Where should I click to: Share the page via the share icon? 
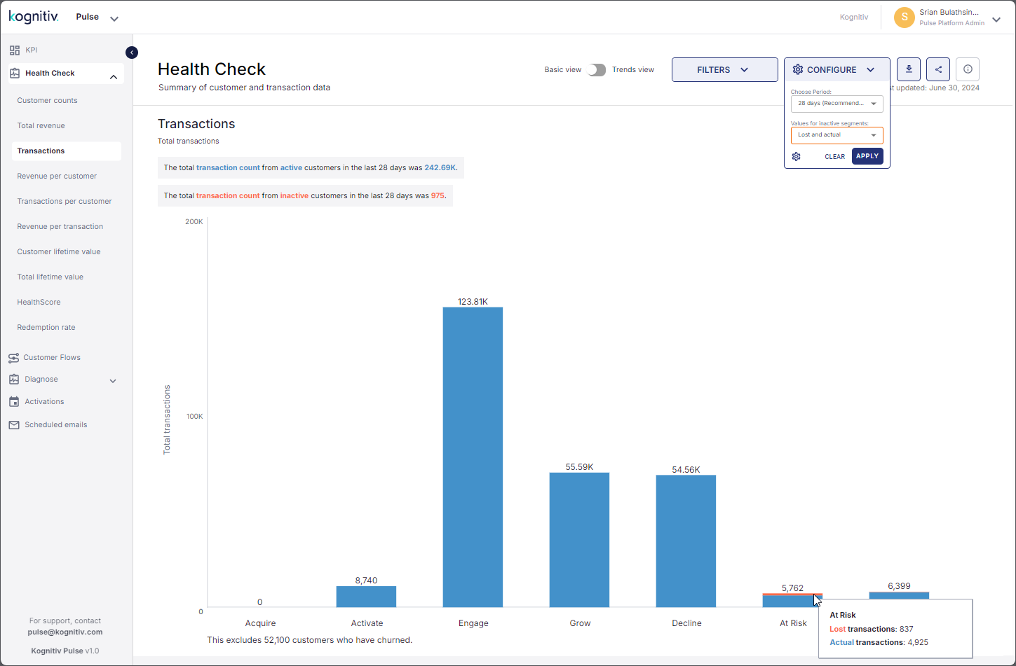(x=938, y=69)
